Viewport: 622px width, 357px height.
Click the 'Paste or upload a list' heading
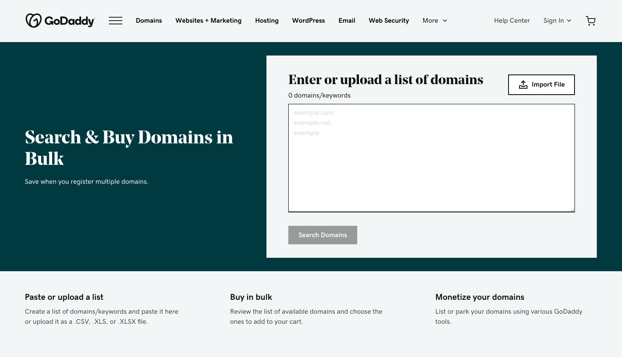pos(64,297)
